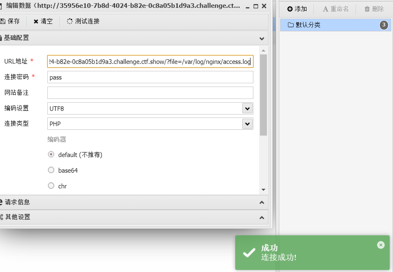Click the 清空 (clear) X icon
This screenshot has width=393, height=272.
click(x=36, y=21)
